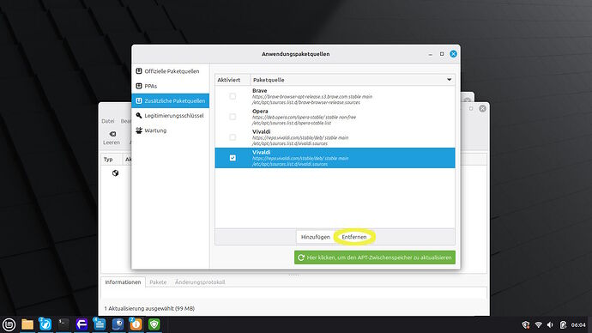
Task: Click the shield update manager taskbar icon
Action: point(154,324)
